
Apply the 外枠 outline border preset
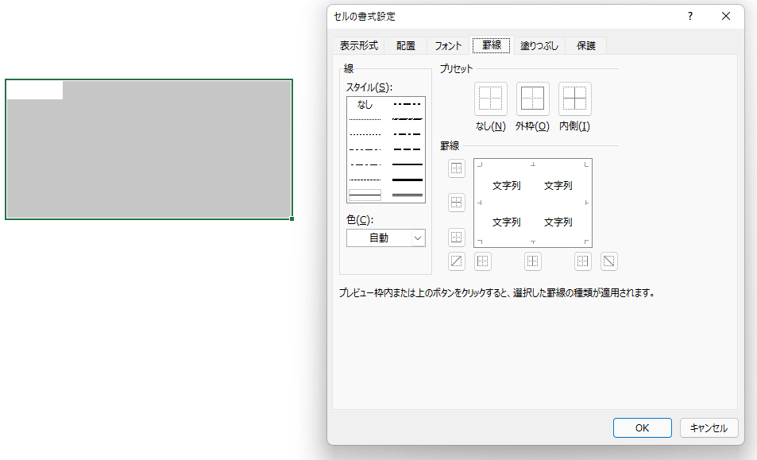[x=532, y=98]
